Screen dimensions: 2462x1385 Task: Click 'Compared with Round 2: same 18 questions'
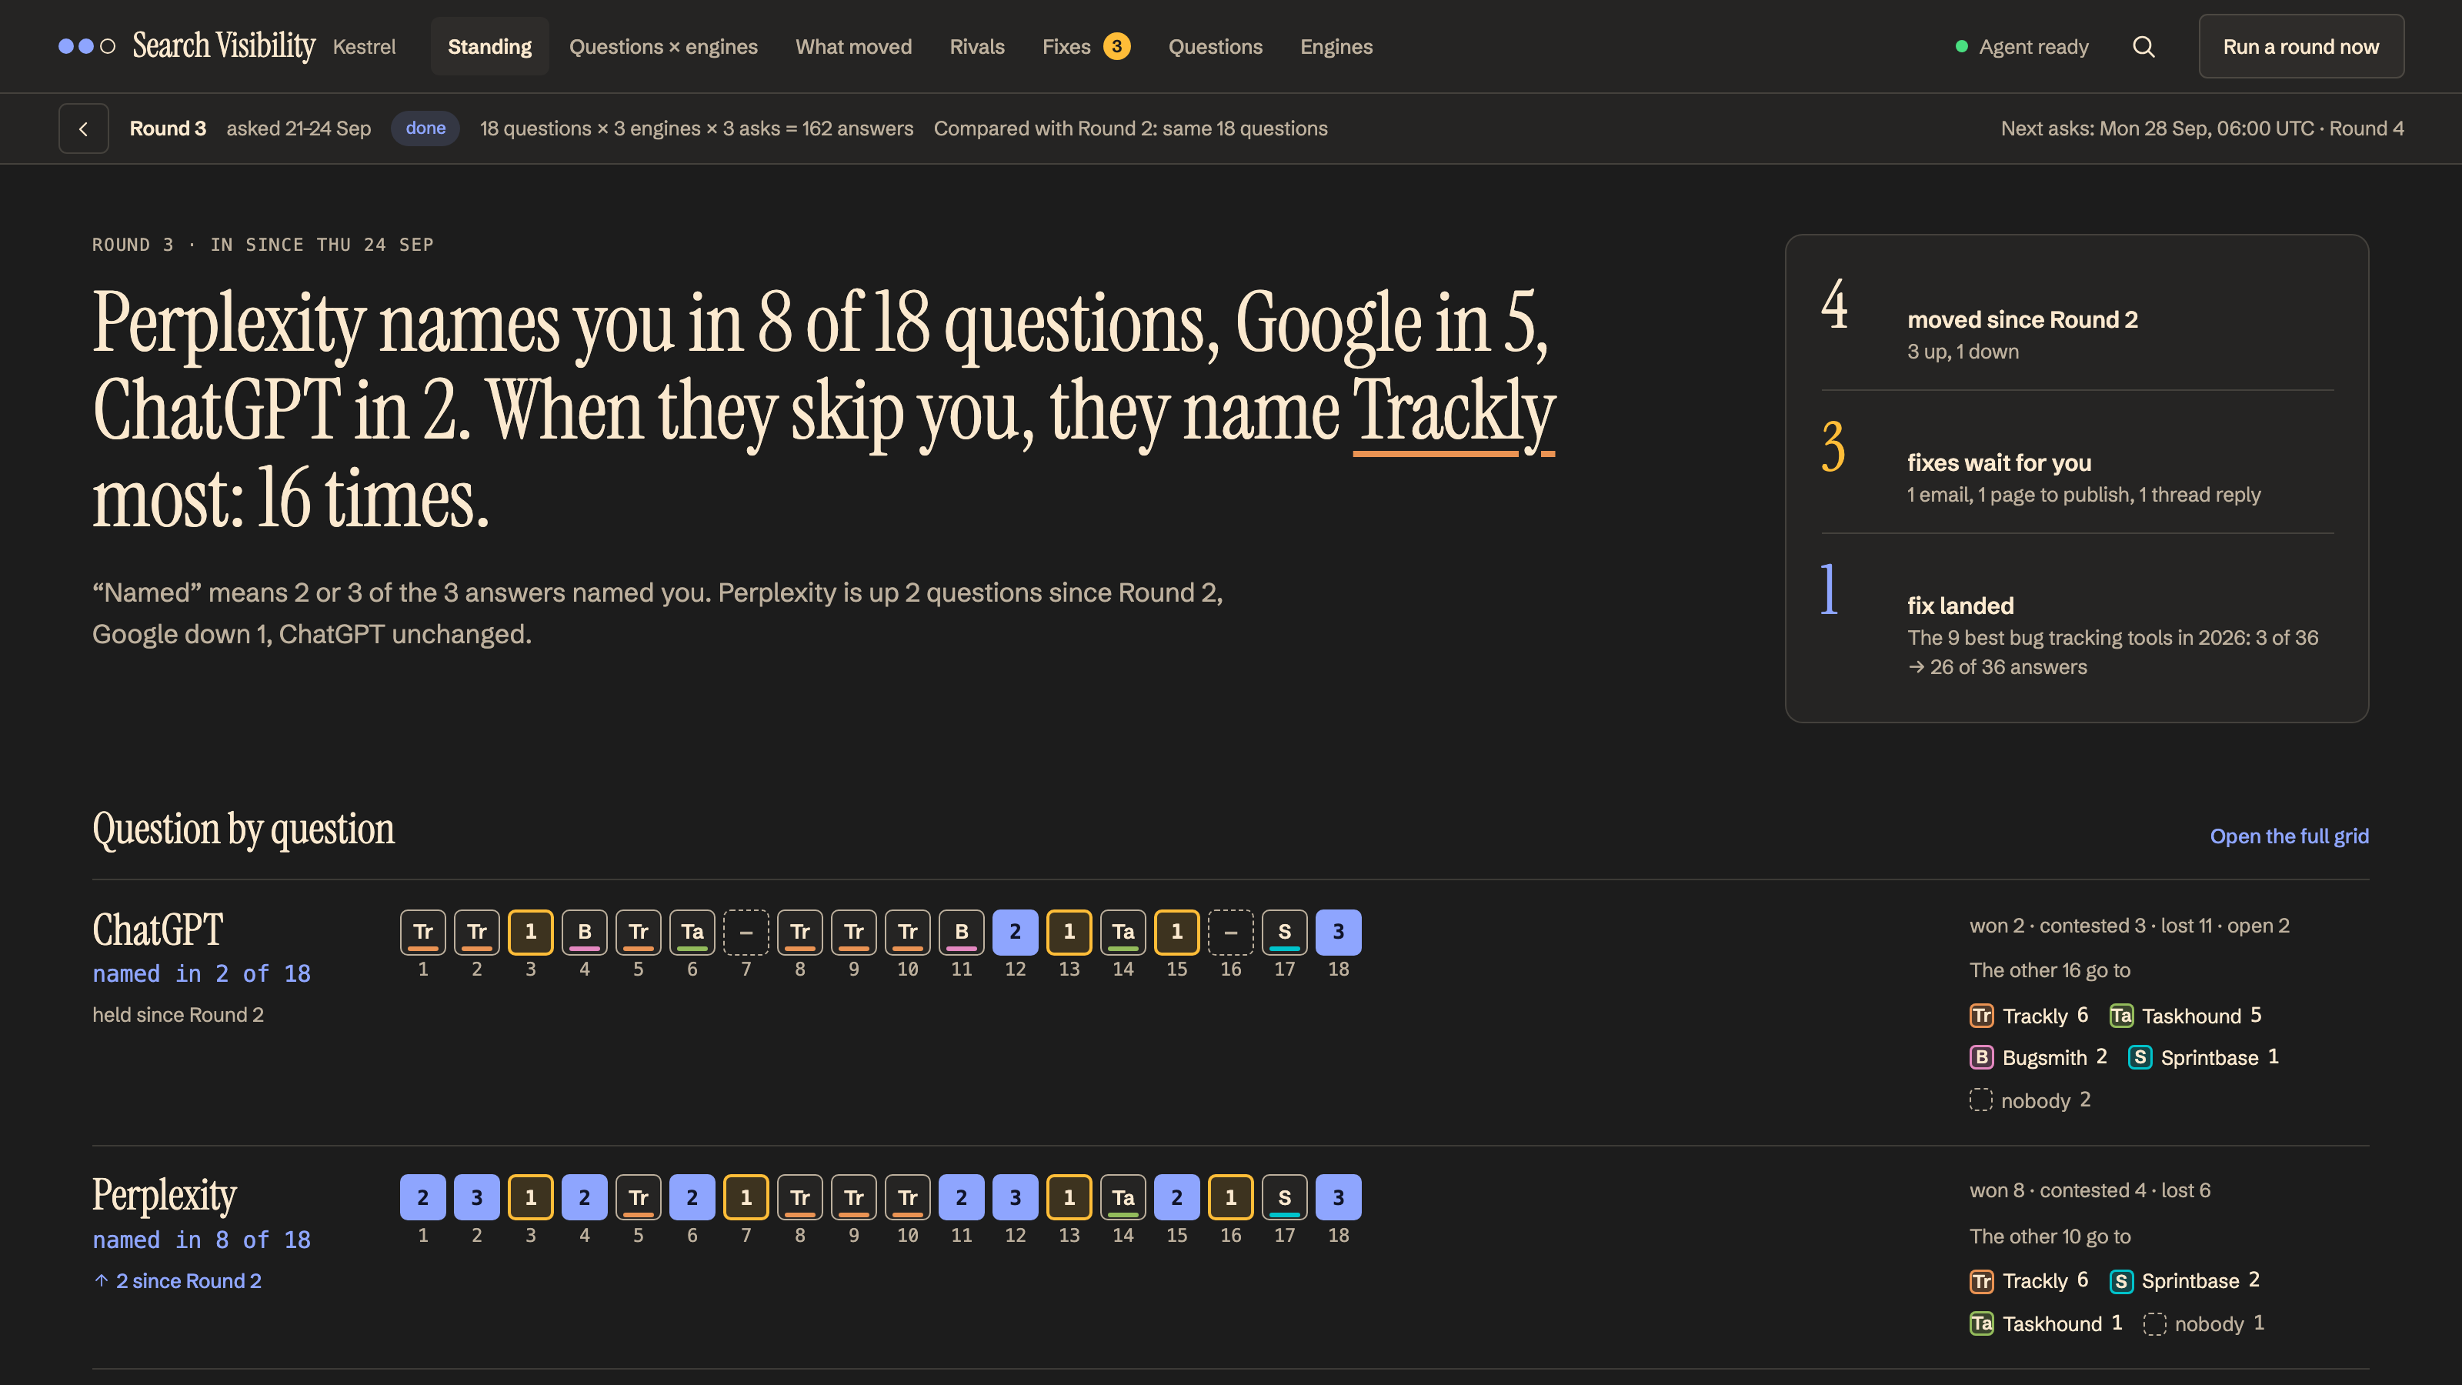1131,128
